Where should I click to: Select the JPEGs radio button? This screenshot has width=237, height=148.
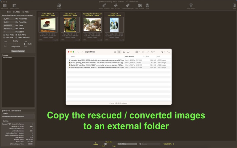point(14,12)
